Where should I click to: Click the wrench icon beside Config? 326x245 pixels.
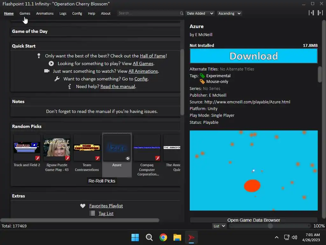click(57, 79)
